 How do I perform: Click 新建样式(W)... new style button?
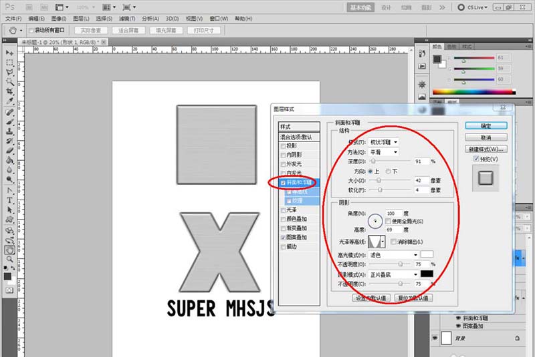click(x=486, y=149)
